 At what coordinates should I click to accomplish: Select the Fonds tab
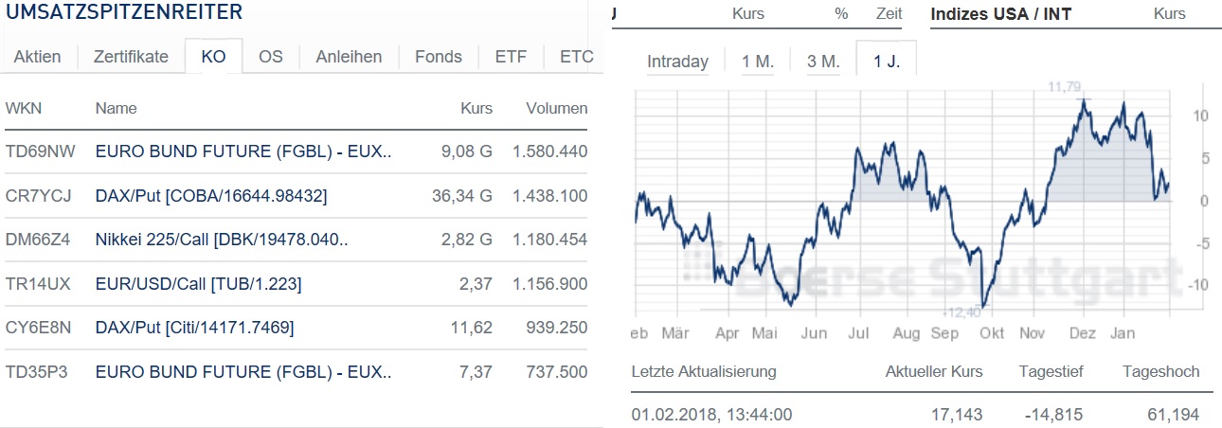click(440, 57)
